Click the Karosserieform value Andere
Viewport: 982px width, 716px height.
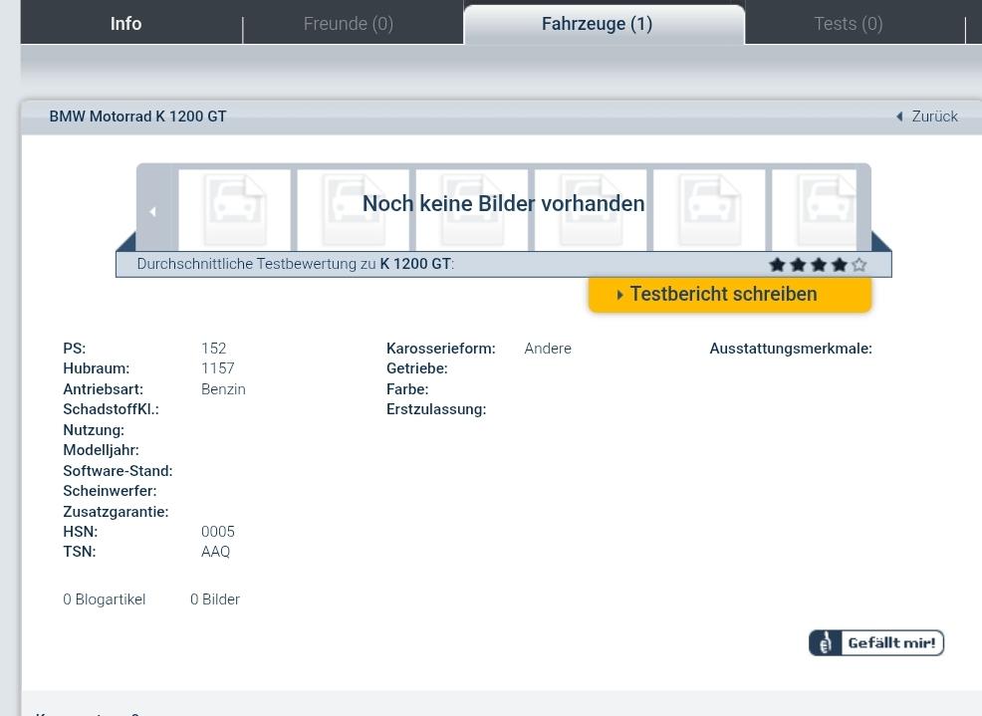(x=548, y=349)
